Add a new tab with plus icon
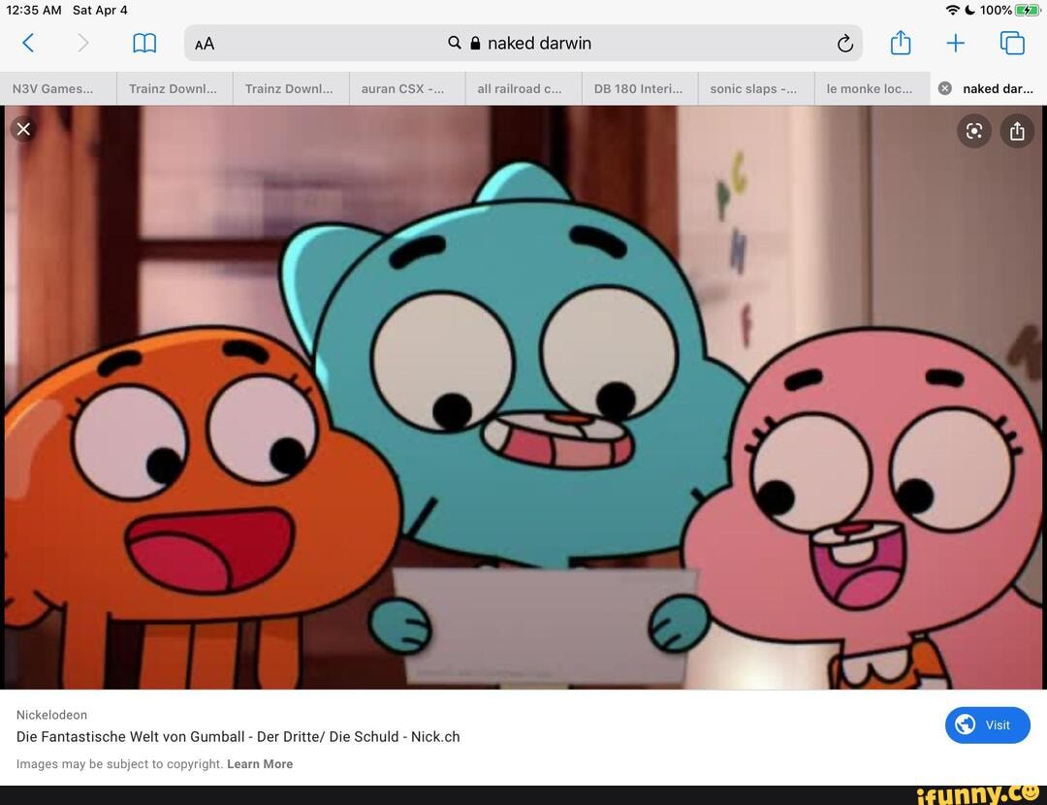 pyautogui.click(x=956, y=44)
